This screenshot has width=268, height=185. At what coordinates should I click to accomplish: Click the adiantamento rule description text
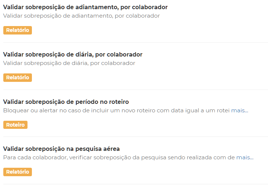click(x=81, y=16)
